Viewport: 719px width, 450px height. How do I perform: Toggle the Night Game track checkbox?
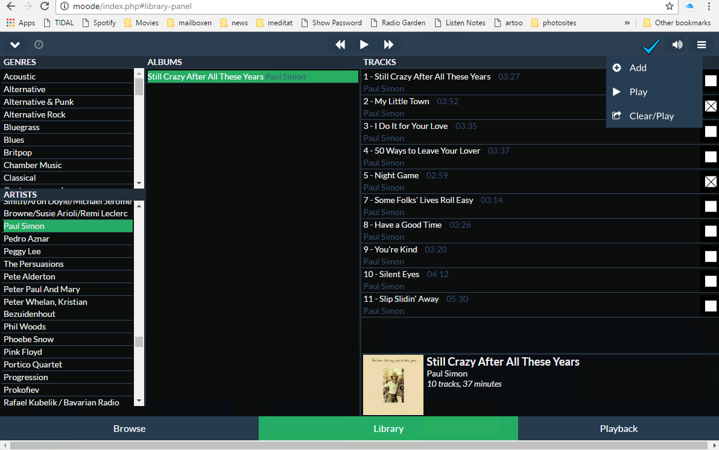pos(711,182)
